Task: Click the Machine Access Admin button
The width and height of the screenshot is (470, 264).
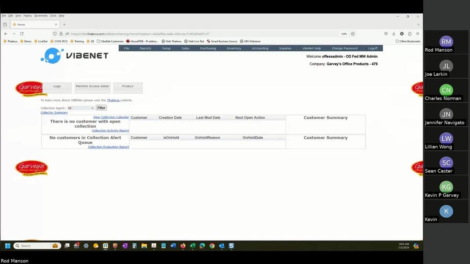Action: 92,87
